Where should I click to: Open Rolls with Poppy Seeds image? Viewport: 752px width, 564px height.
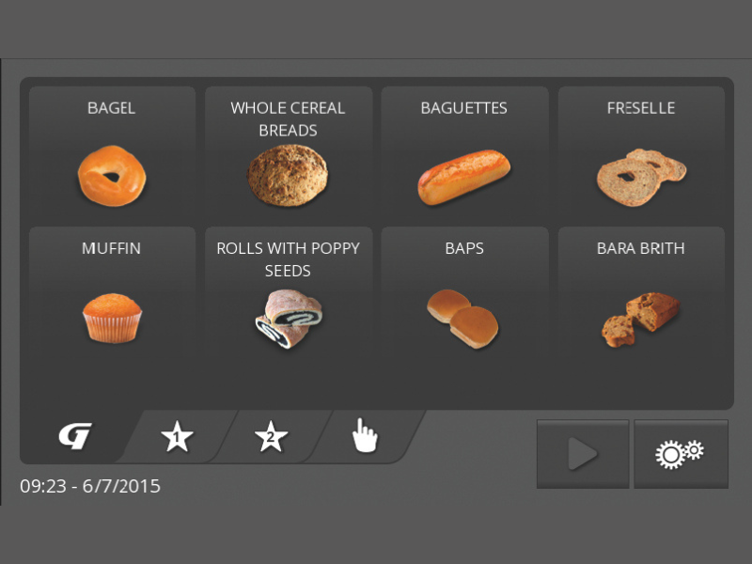click(x=289, y=319)
